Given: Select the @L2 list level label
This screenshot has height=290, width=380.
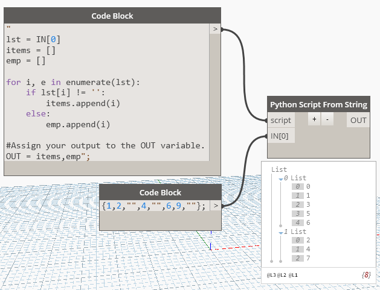Looking at the screenshot, I should click(x=282, y=275).
